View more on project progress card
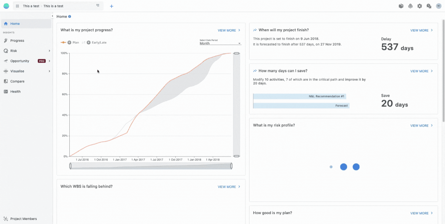 [x=229, y=30]
